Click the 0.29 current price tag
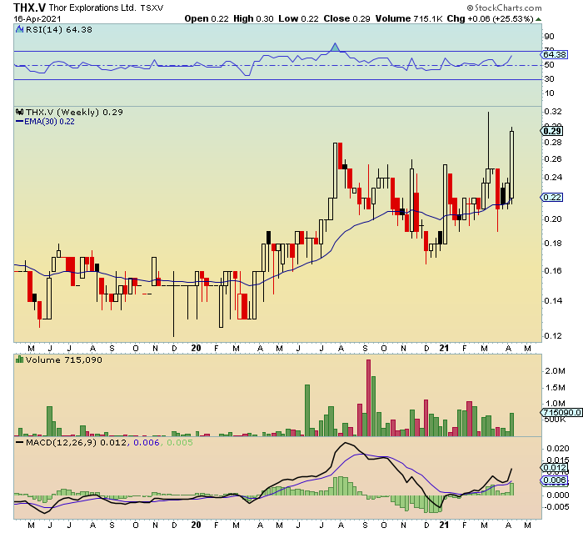 point(551,131)
